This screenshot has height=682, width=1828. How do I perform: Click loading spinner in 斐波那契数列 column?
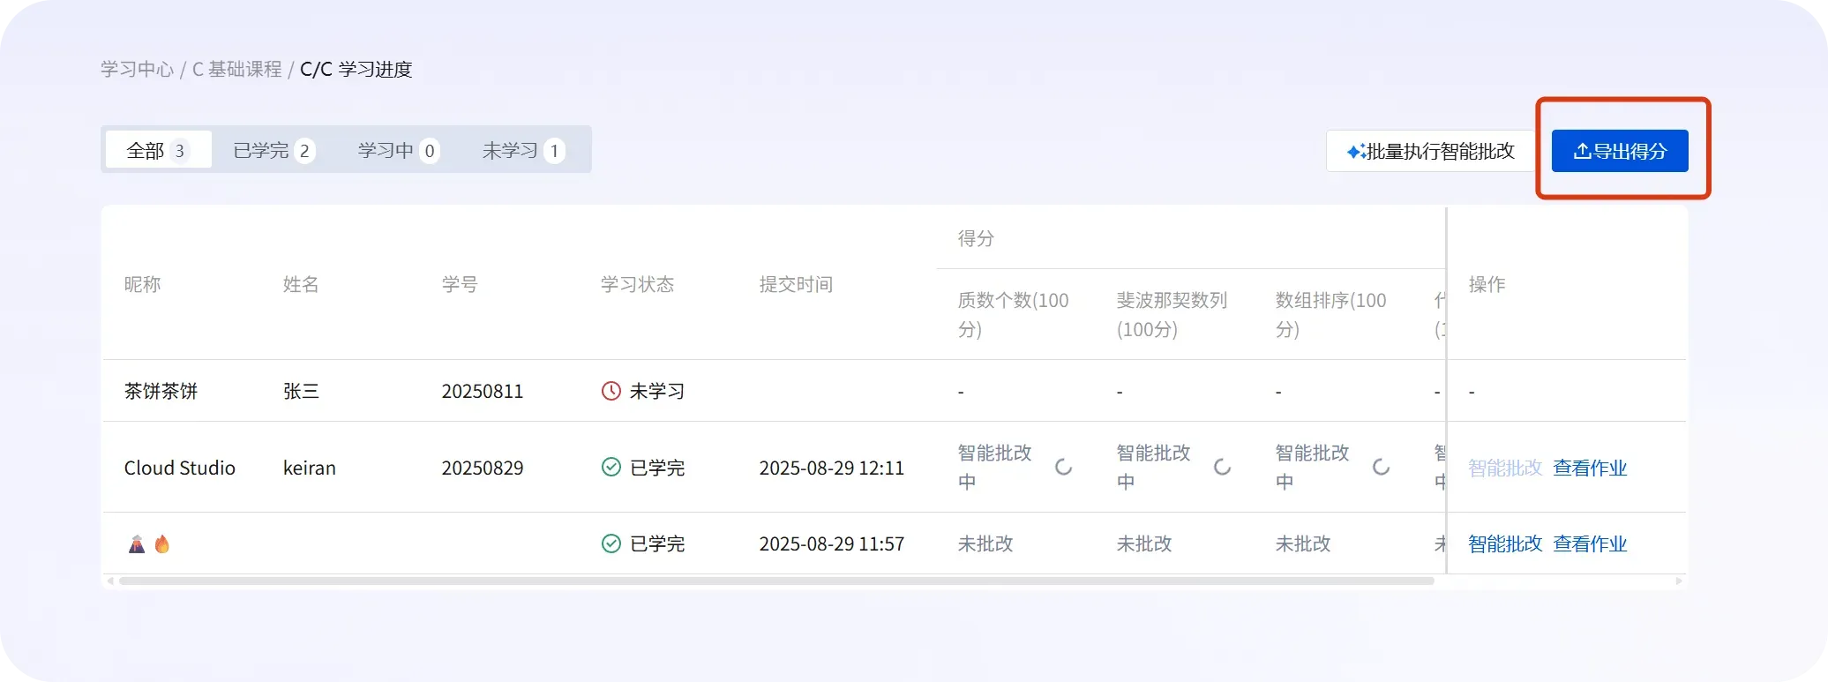pyautogui.click(x=1222, y=467)
